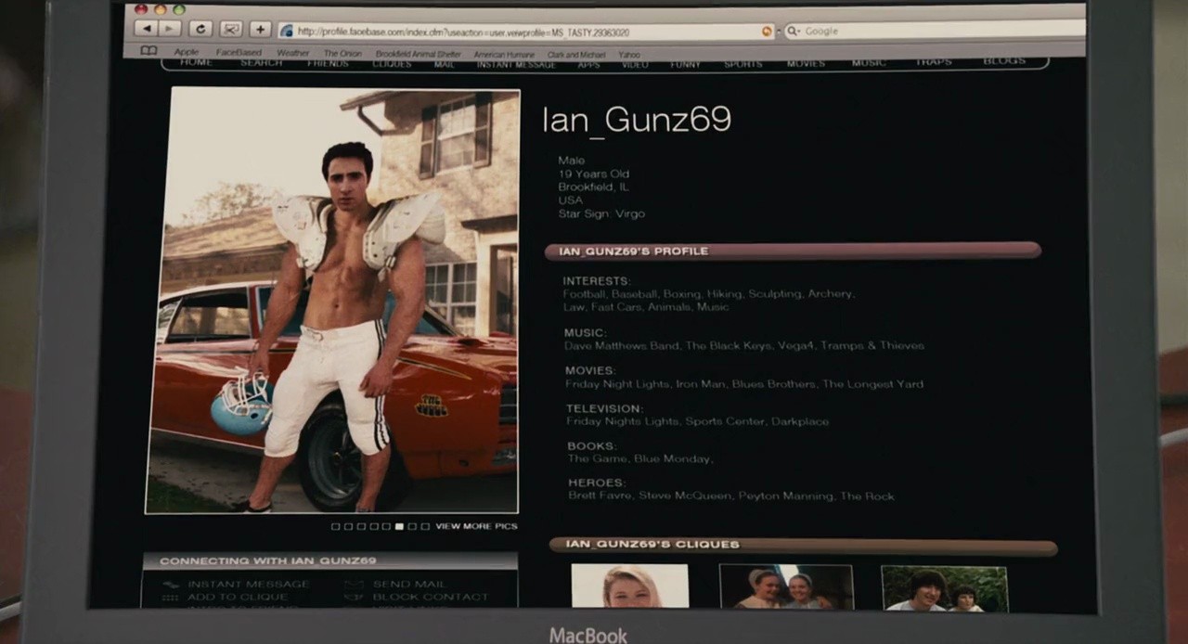Screen dimensions: 1188x644
Task: Click the browser URL address field
Action: 527,31
